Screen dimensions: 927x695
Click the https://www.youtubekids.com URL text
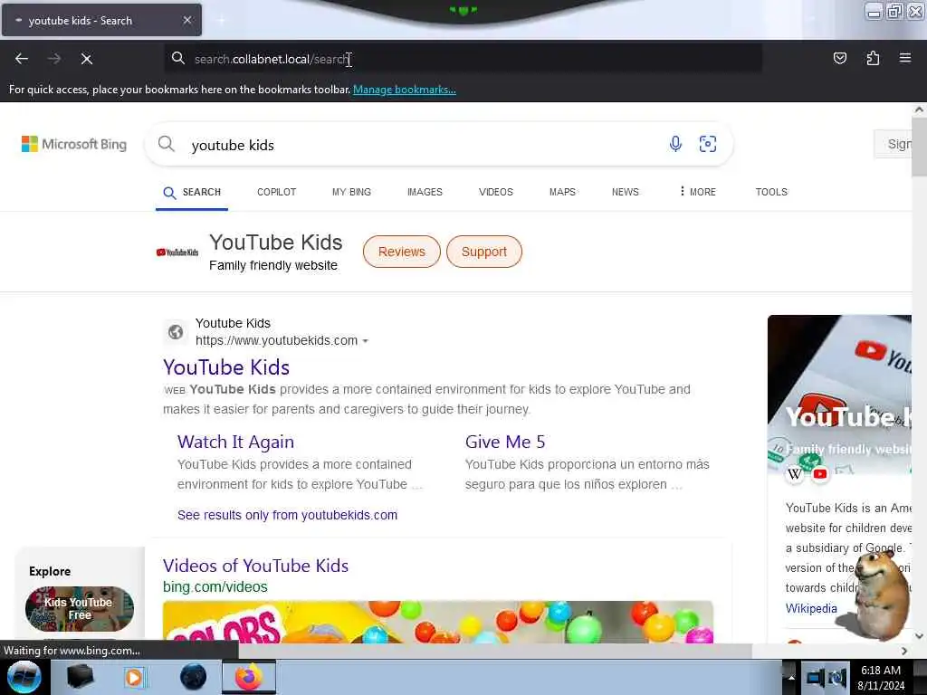pos(277,341)
